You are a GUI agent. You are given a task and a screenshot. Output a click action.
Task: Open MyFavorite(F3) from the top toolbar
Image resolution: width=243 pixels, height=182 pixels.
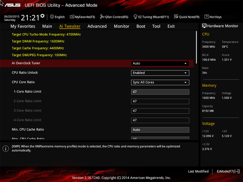[82, 17]
